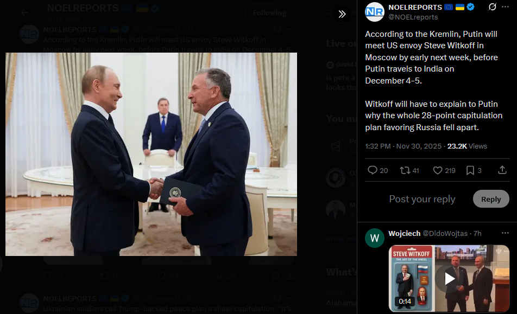The height and width of the screenshot is (314, 517).
Task: Like the post with 219 likes
Action: [444, 170]
